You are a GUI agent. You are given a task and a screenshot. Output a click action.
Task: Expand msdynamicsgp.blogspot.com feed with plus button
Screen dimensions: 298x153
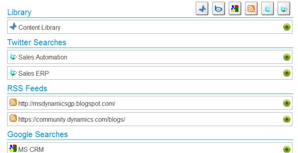(287, 103)
